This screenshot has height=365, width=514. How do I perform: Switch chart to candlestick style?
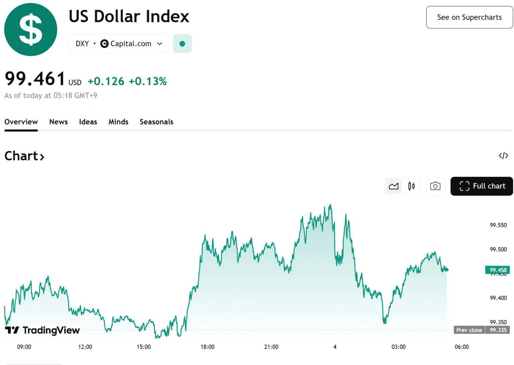411,186
